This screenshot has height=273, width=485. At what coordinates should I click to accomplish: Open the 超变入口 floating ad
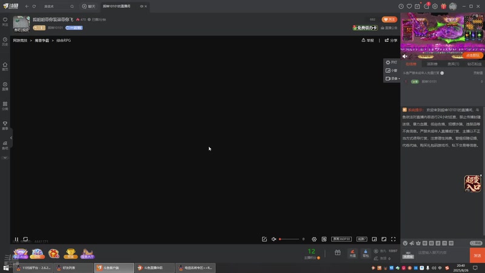pos(472,184)
